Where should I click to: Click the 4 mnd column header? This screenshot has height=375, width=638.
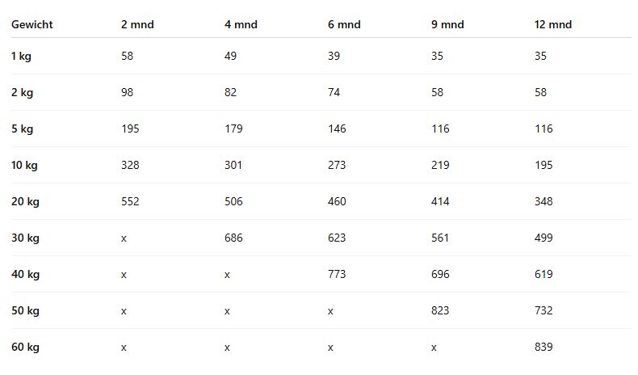pyautogui.click(x=241, y=24)
